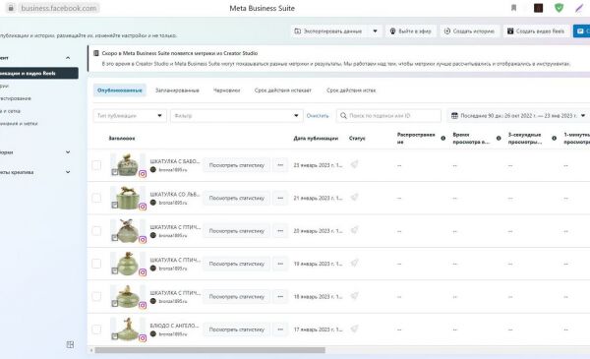Open thumbnail of ШКАТУЛКА СО ЛЬВ post
Image resolution: width=590 pixels, height=359 pixels.
coord(128,197)
